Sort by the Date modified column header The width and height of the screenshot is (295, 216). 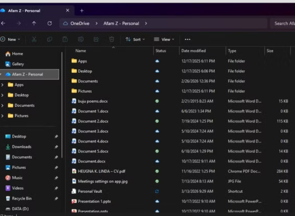point(193,51)
